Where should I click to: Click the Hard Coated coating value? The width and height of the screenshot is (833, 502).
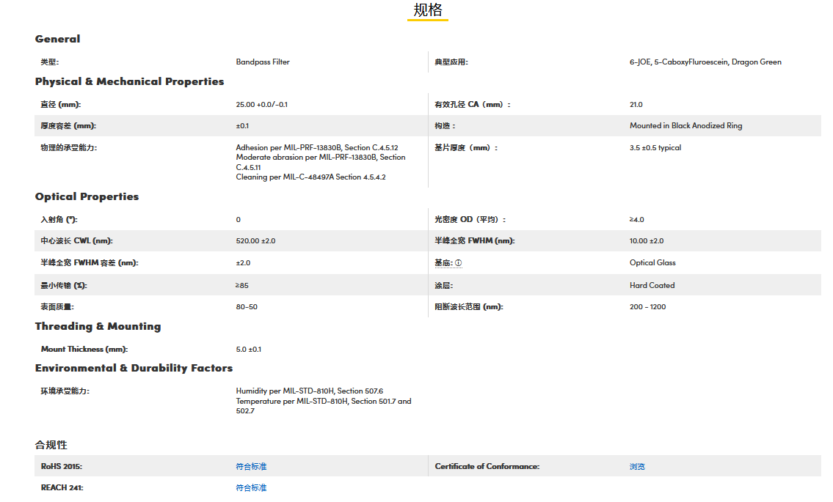coord(652,286)
